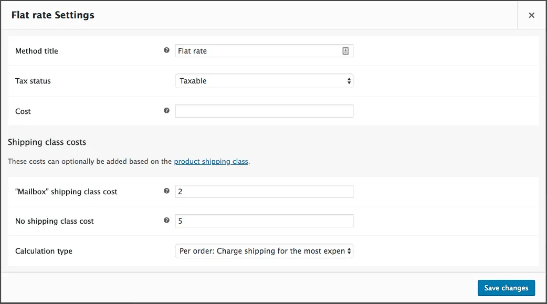Click the Tax status label
Viewport: 547px width, 304px height.
click(33, 81)
